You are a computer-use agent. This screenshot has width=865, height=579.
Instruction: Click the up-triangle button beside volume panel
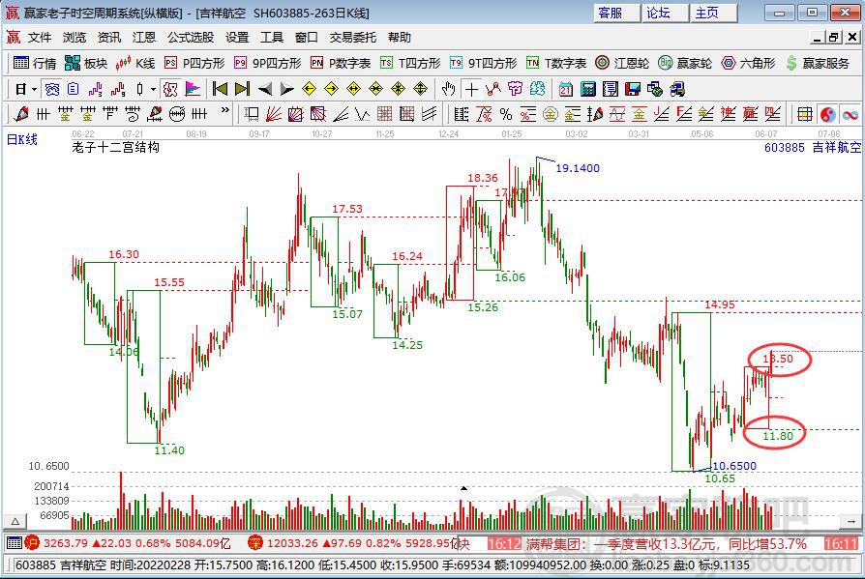[15, 521]
